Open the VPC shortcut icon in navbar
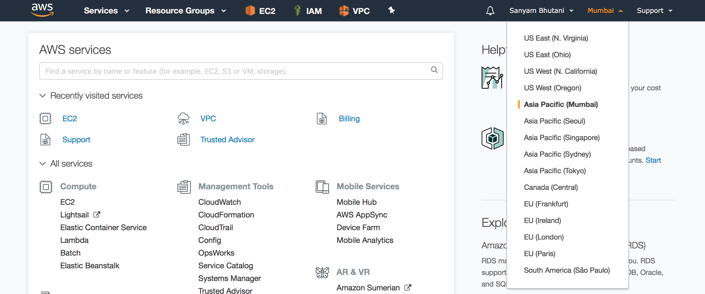Screen dimensions: 705x294 tap(344, 11)
